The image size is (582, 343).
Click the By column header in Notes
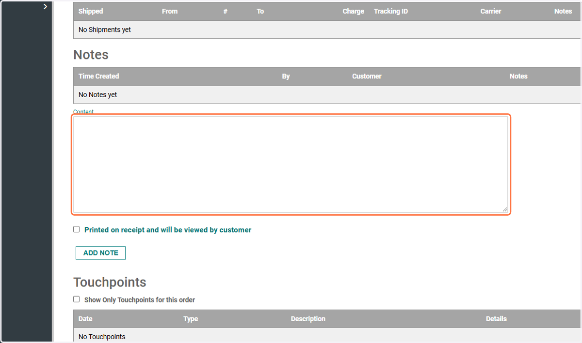point(286,76)
